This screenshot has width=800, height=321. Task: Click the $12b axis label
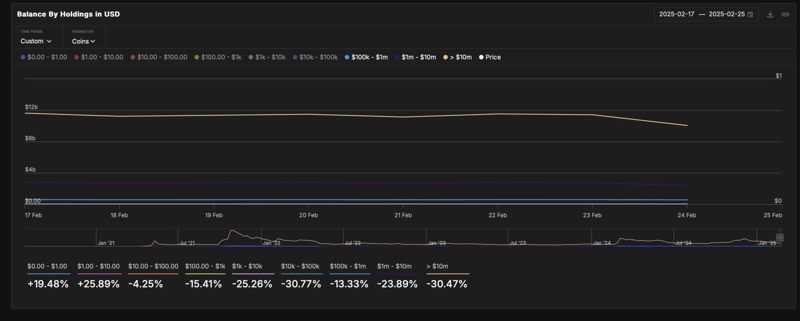pos(31,107)
